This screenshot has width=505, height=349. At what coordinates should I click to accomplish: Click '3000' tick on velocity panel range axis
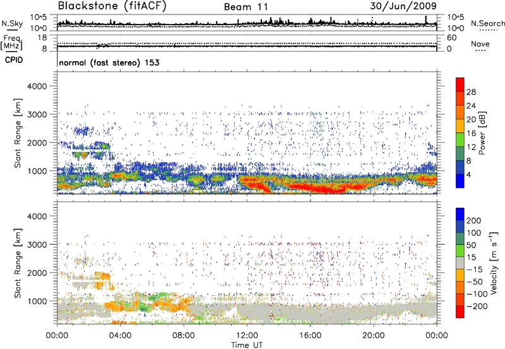(37, 244)
